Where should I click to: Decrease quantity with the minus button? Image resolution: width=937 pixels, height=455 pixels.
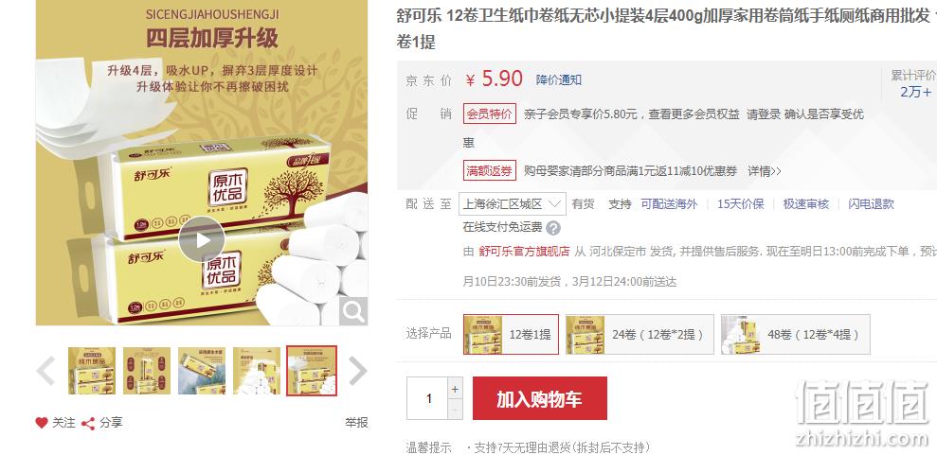coord(455,411)
